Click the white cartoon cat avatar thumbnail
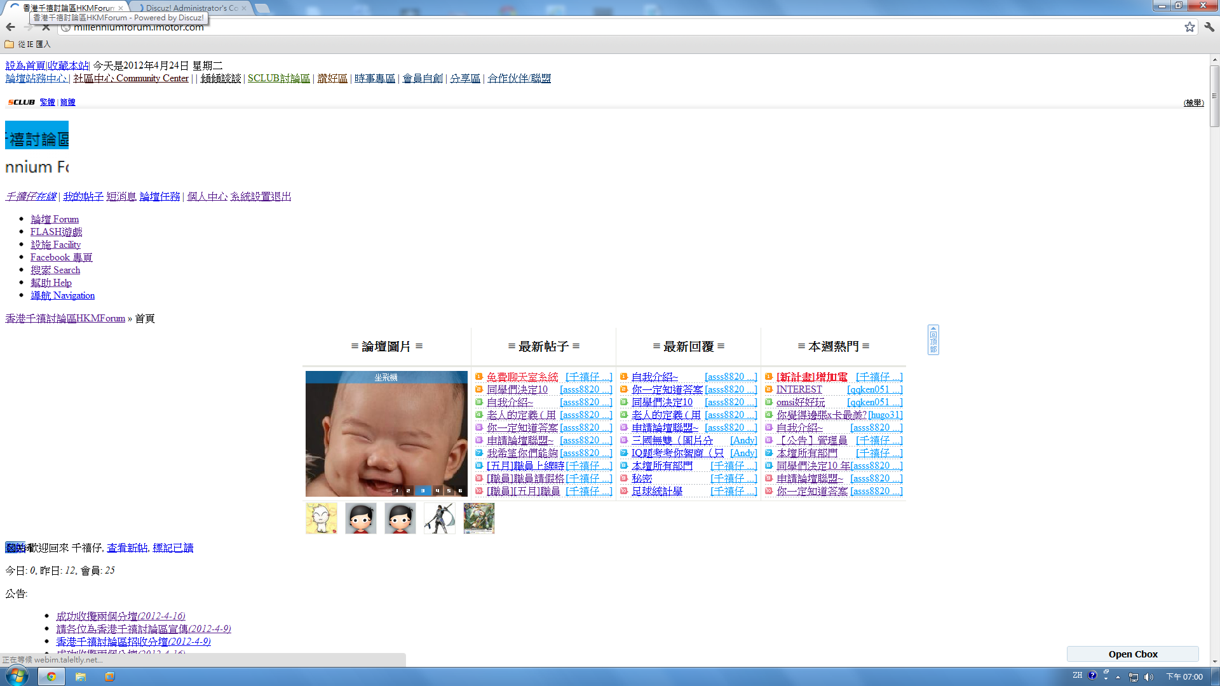Viewport: 1220px width, 686px height. click(x=322, y=518)
